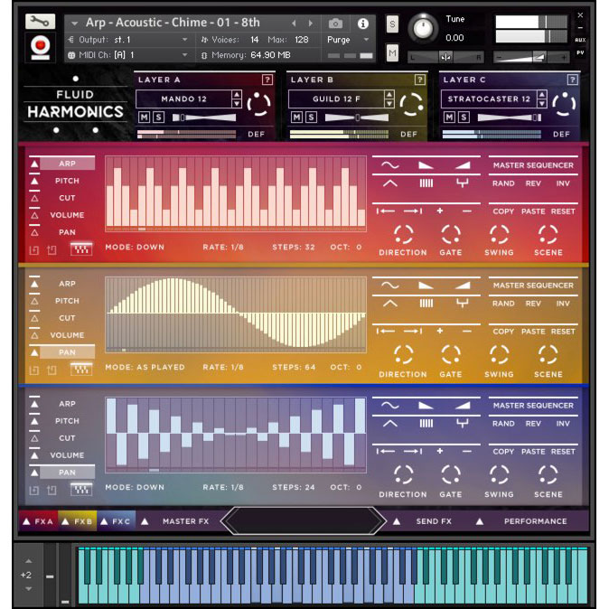The image size is (609, 609).
Task: Click RAND in red master sequencer
Action: 503,183
